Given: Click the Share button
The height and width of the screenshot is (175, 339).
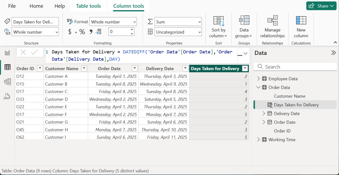Looking at the screenshot, I should click(321, 6).
